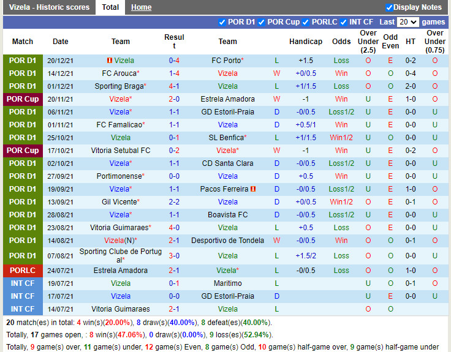The image size is (451, 352).
Task: Toggle the PORLC filter checkbox
Action: click(306, 22)
